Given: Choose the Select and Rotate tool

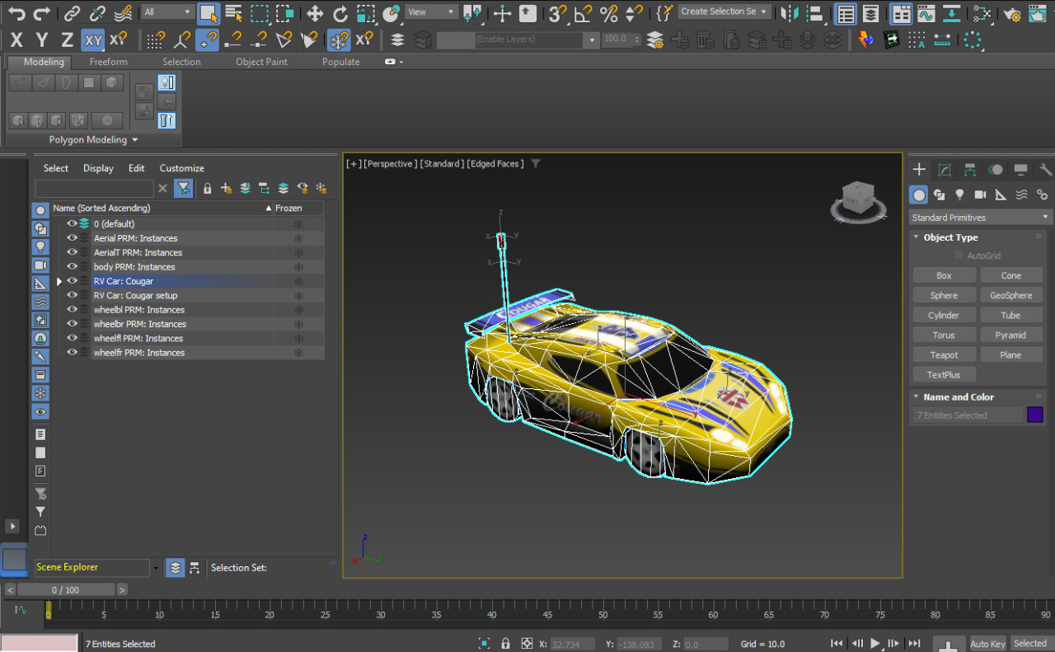Looking at the screenshot, I should (340, 12).
